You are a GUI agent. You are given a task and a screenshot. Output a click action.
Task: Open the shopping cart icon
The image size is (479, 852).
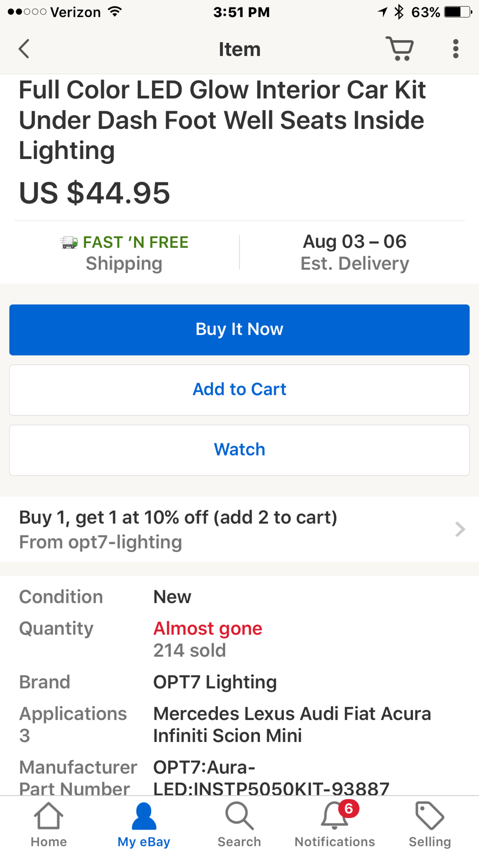tap(399, 48)
